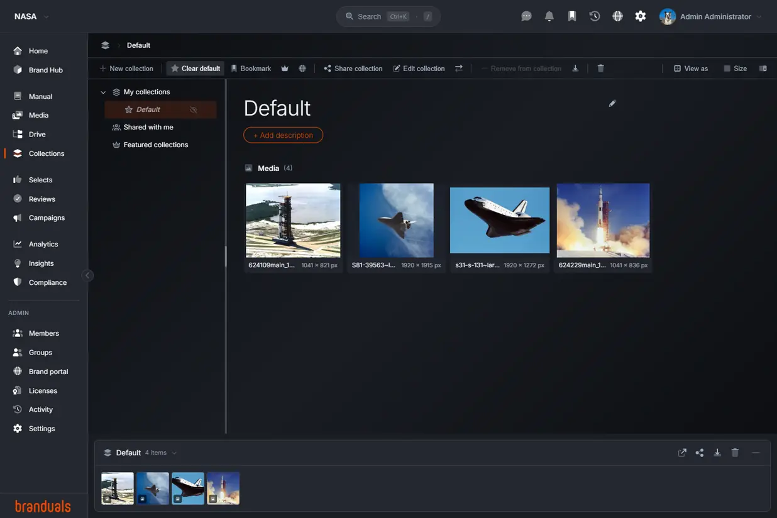The image size is (777, 518).
Task: Open the NASA workspace dropdown
Action: 31,16
